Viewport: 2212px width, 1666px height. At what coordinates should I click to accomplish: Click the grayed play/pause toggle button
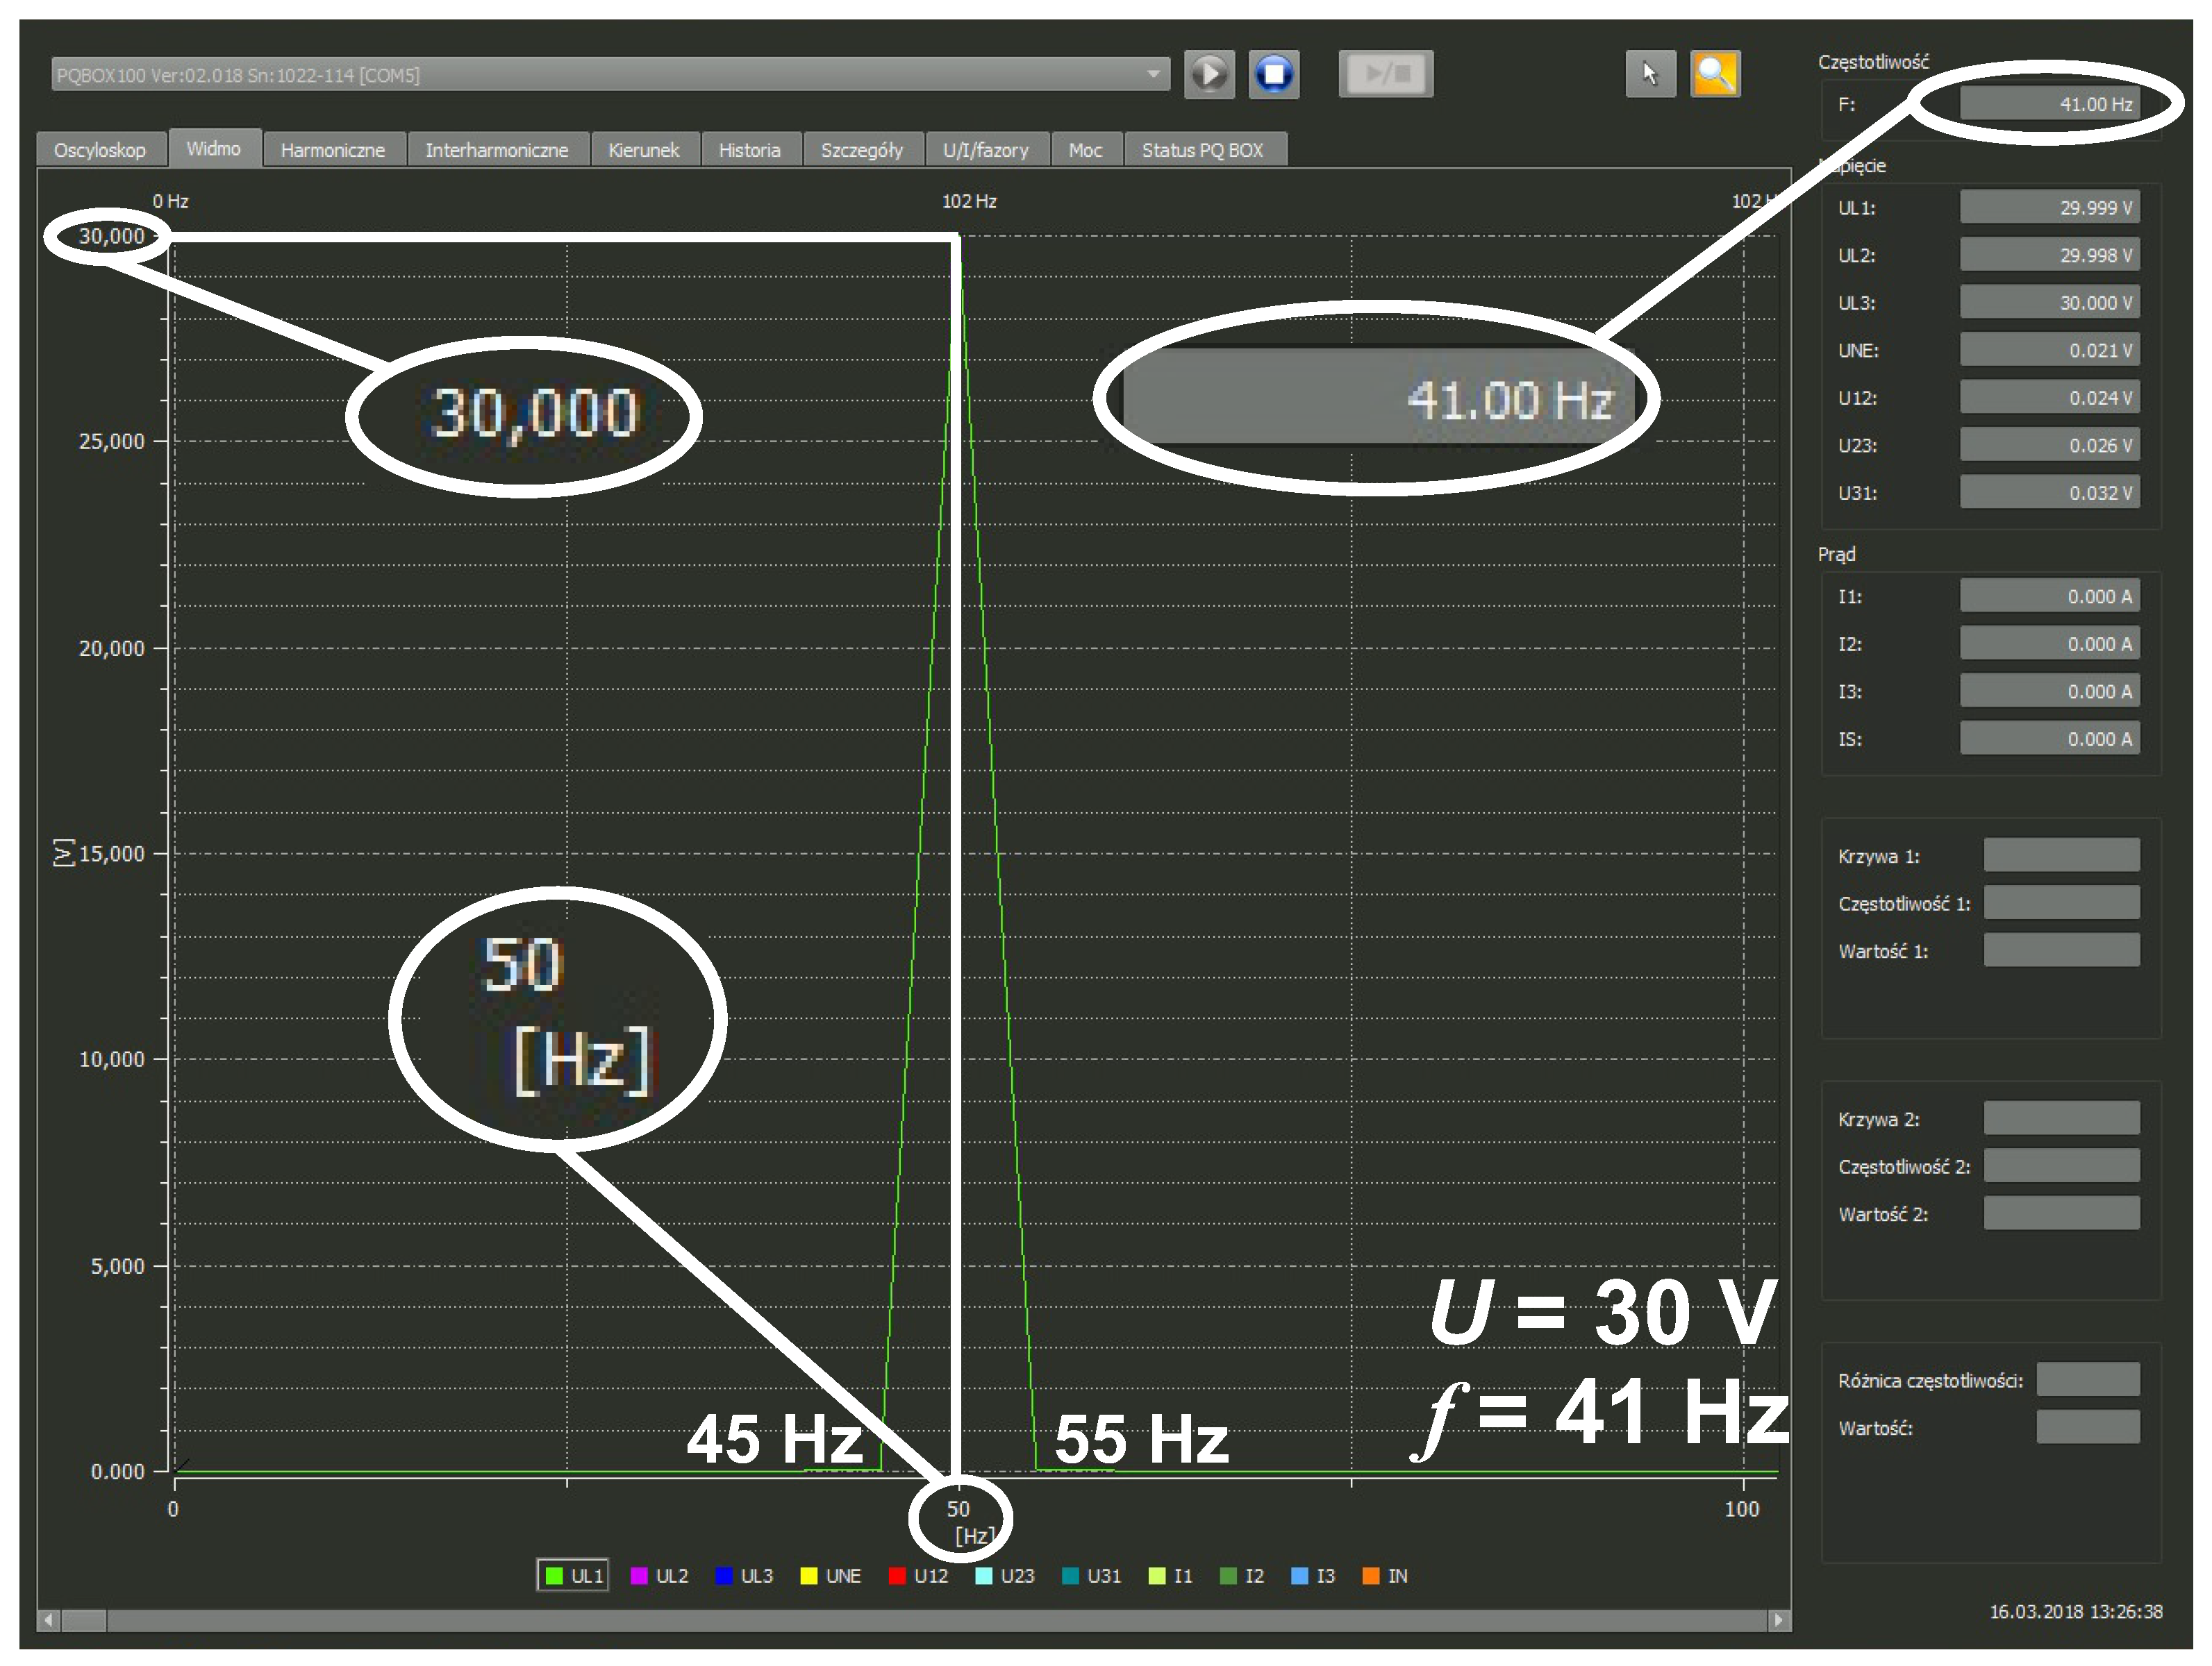coord(1386,75)
